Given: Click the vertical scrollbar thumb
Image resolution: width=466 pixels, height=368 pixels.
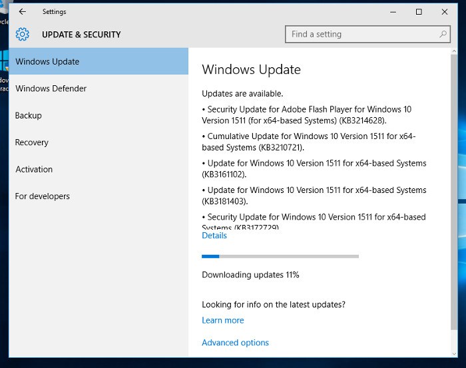Looking at the screenshot, I should (454, 192).
